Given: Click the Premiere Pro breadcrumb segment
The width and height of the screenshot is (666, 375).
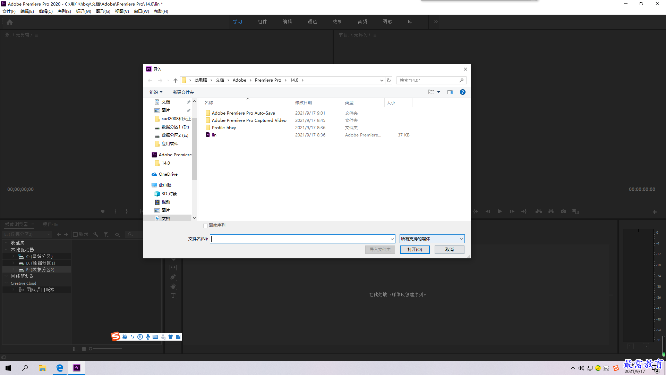Looking at the screenshot, I should click(x=268, y=80).
